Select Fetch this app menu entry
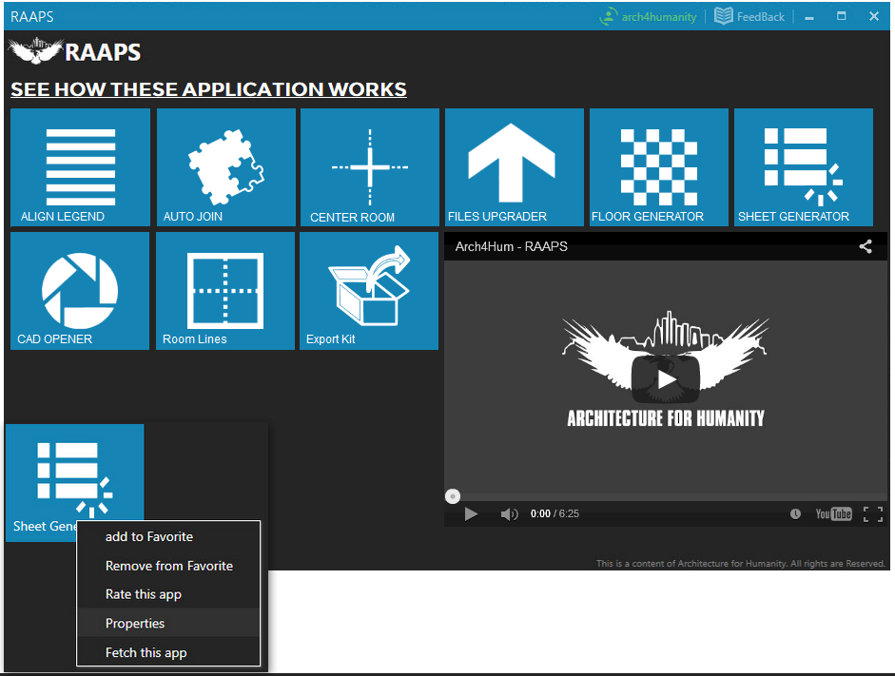895x676 pixels. click(x=168, y=652)
